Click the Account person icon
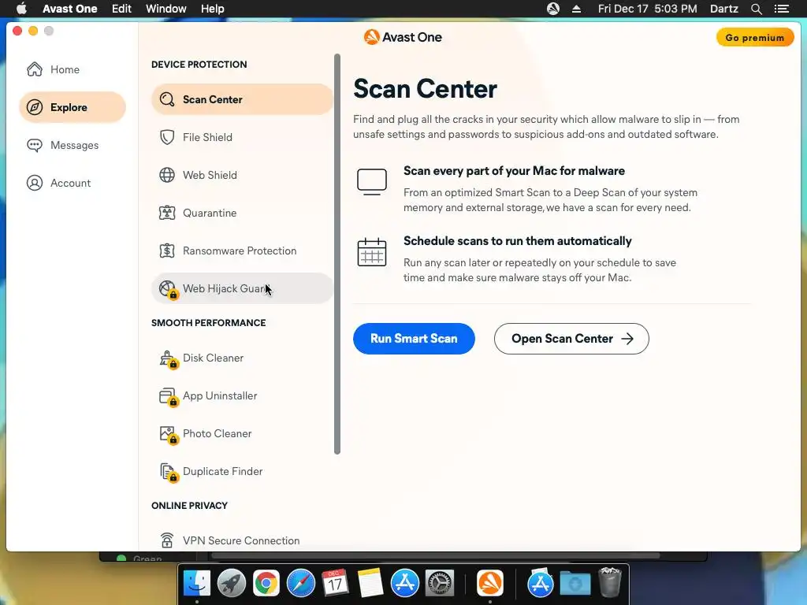Screen dimensions: 807x605 click(35, 183)
